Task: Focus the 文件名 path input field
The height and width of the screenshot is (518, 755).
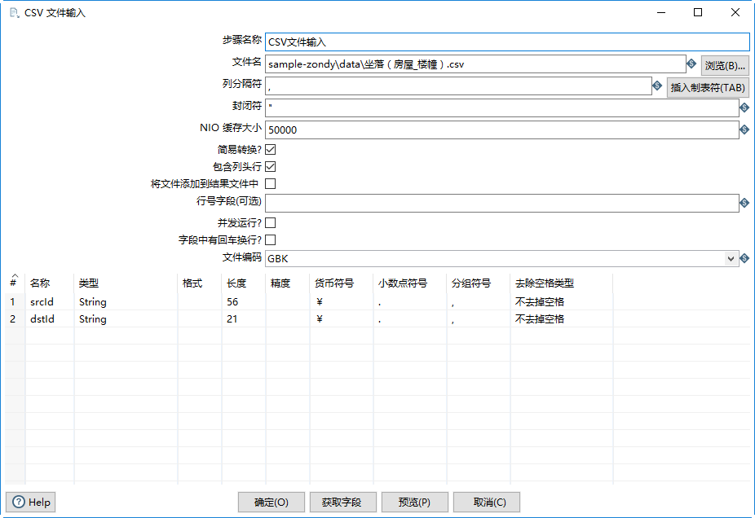Action: pyautogui.click(x=475, y=64)
